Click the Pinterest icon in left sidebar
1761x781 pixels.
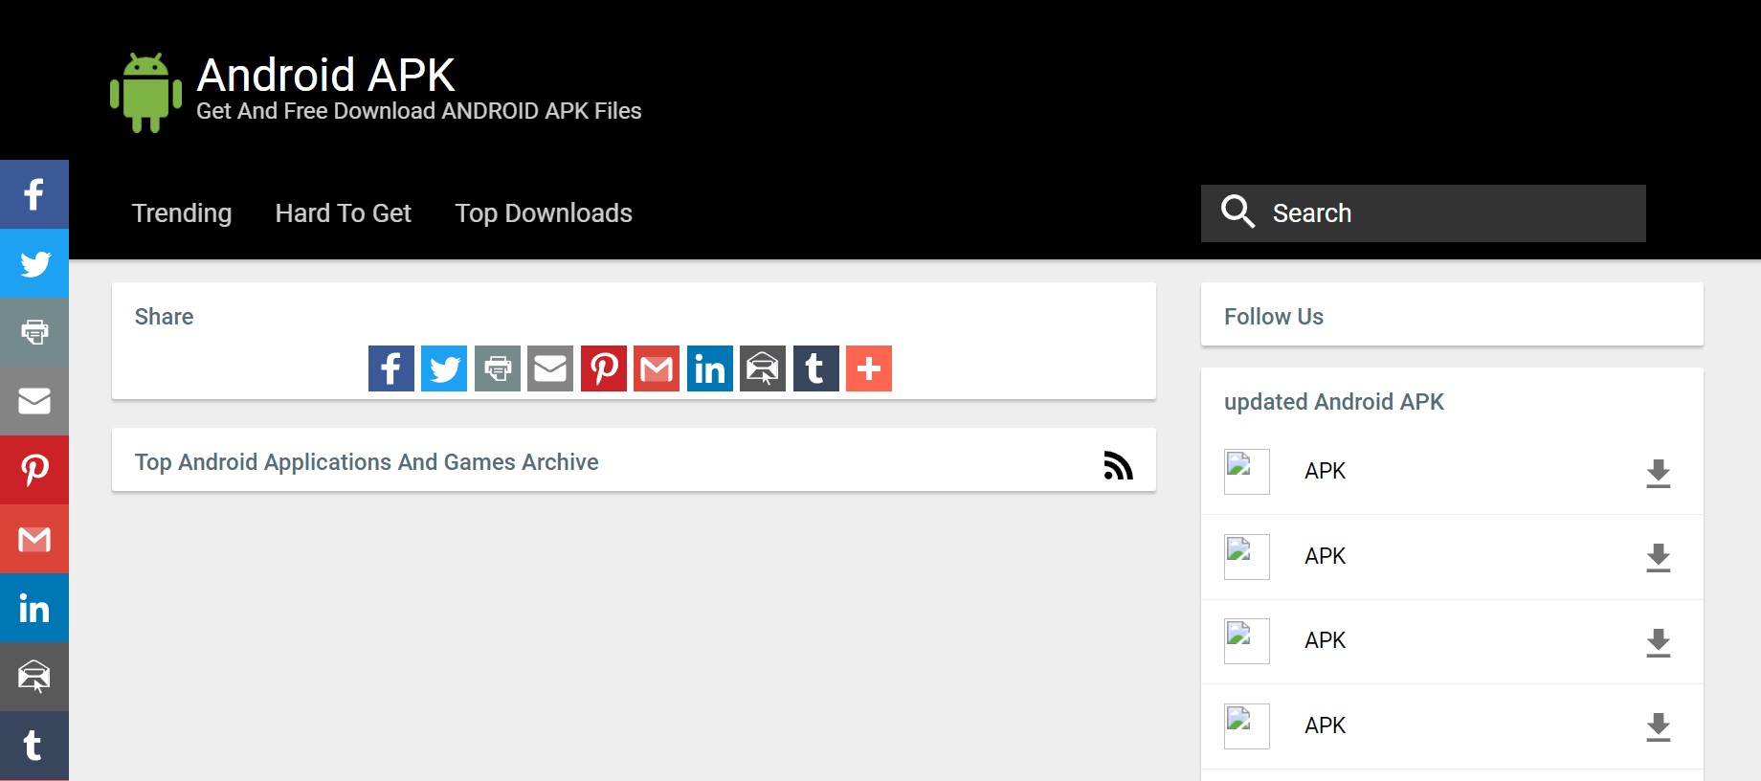tap(34, 470)
